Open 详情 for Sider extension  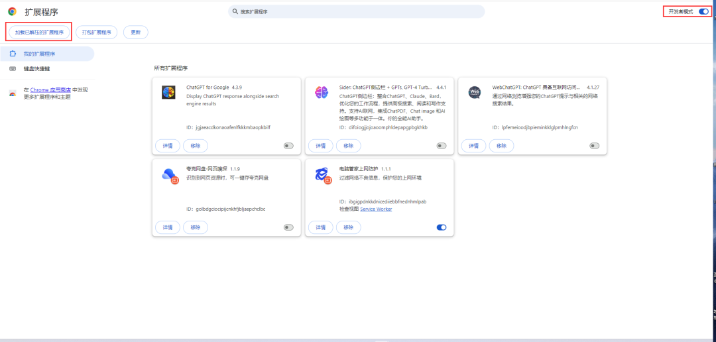[321, 146]
